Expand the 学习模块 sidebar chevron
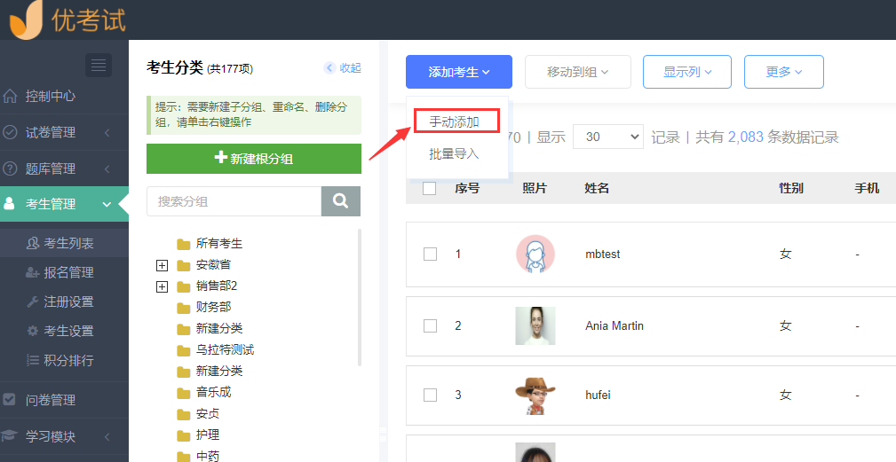896x462 pixels. (x=107, y=437)
